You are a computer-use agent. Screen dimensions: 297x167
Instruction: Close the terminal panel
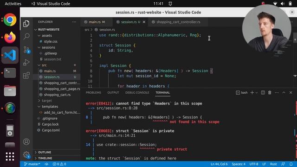[x=291, y=93]
